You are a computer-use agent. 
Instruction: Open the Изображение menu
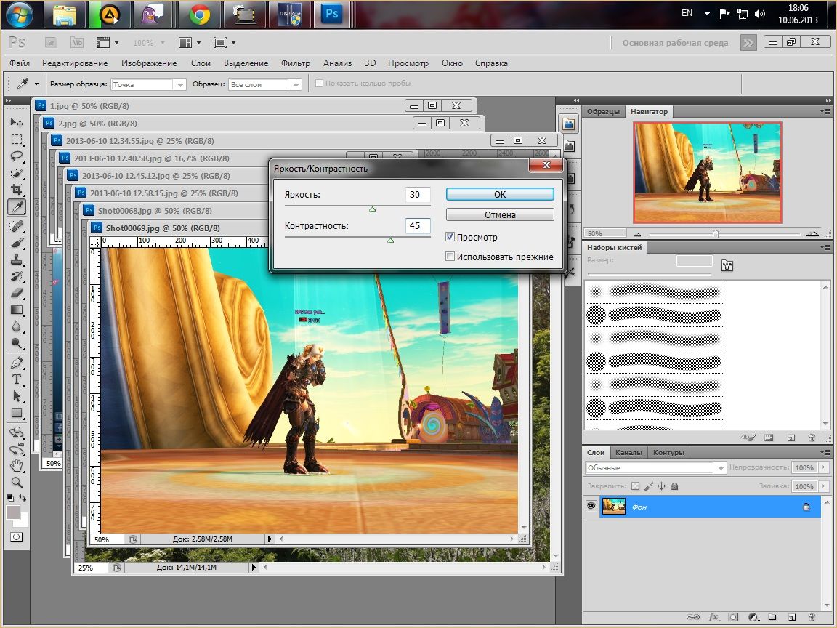click(x=149, y=63)
